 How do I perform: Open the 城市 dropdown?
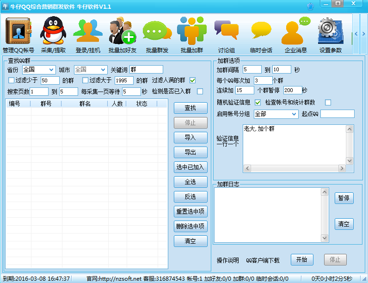[x=91, y=69]
